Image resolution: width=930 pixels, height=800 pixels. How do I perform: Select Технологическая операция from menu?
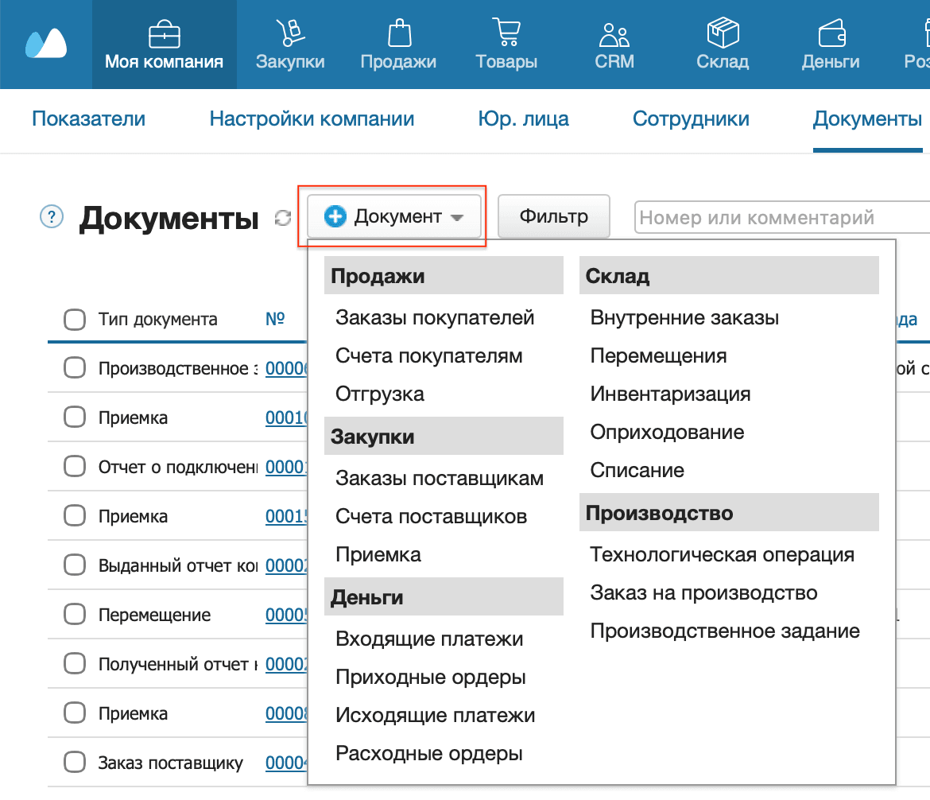coord(722,554)
